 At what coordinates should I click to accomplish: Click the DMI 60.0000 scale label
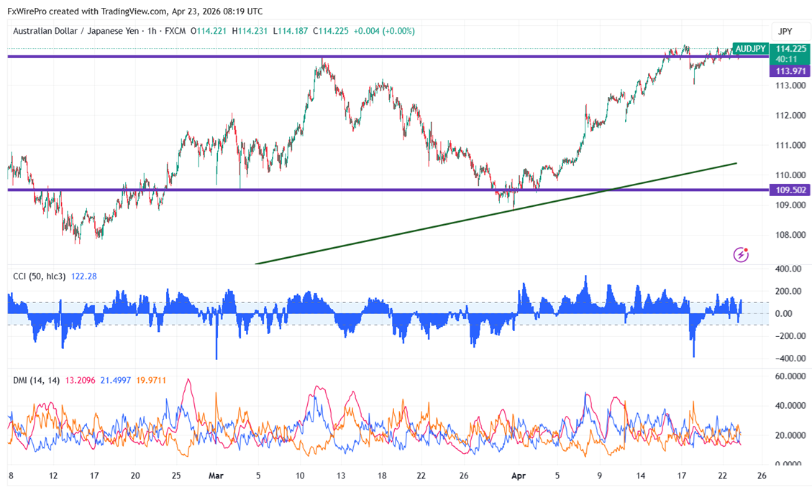coord(790,376)
